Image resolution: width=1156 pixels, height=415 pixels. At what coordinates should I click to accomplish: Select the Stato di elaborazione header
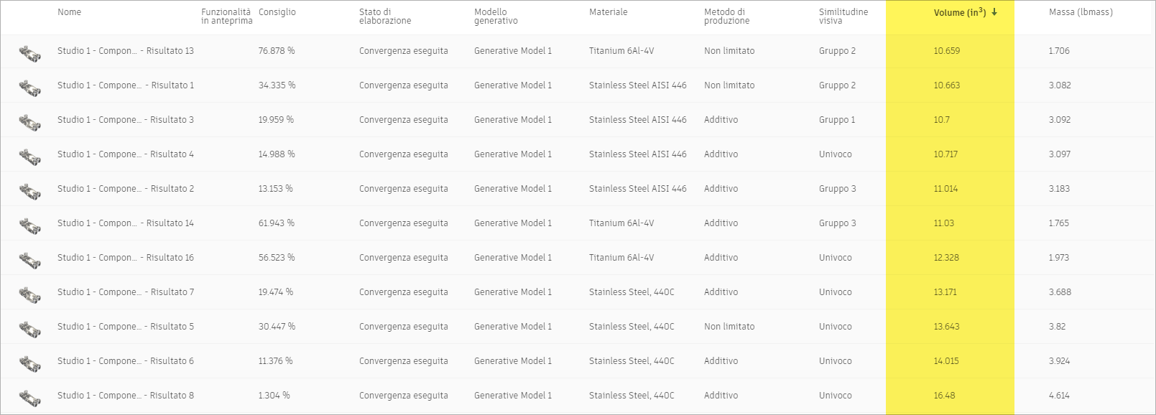pyautogui.click(x=385, y=17)
